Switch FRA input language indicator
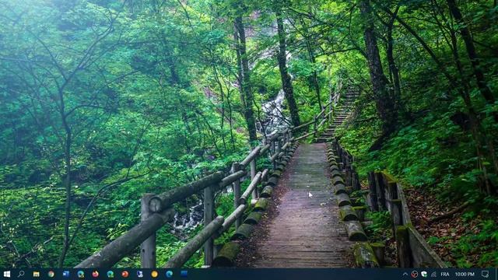The height and width of the screenshot is (280, 498). click(x=445, y=275)
